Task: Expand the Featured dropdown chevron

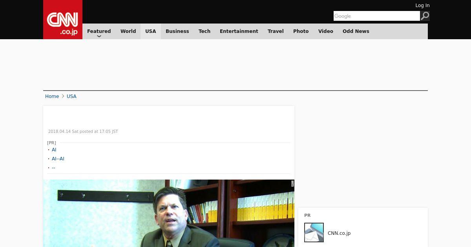Action: pos(99,36)
